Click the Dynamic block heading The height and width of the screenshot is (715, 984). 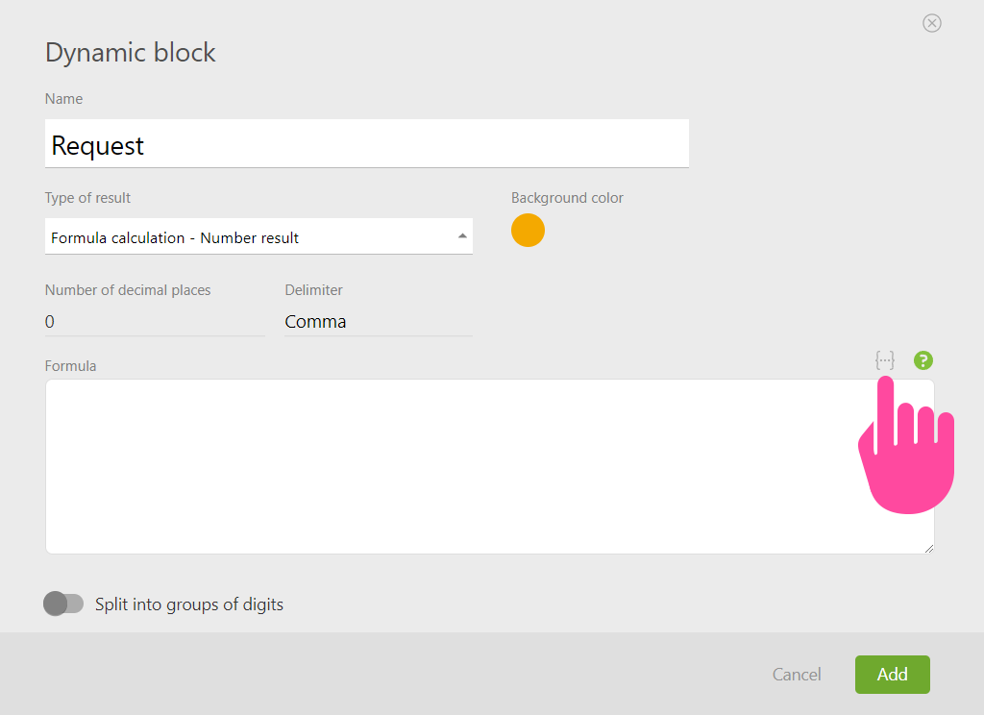[131, 52]
